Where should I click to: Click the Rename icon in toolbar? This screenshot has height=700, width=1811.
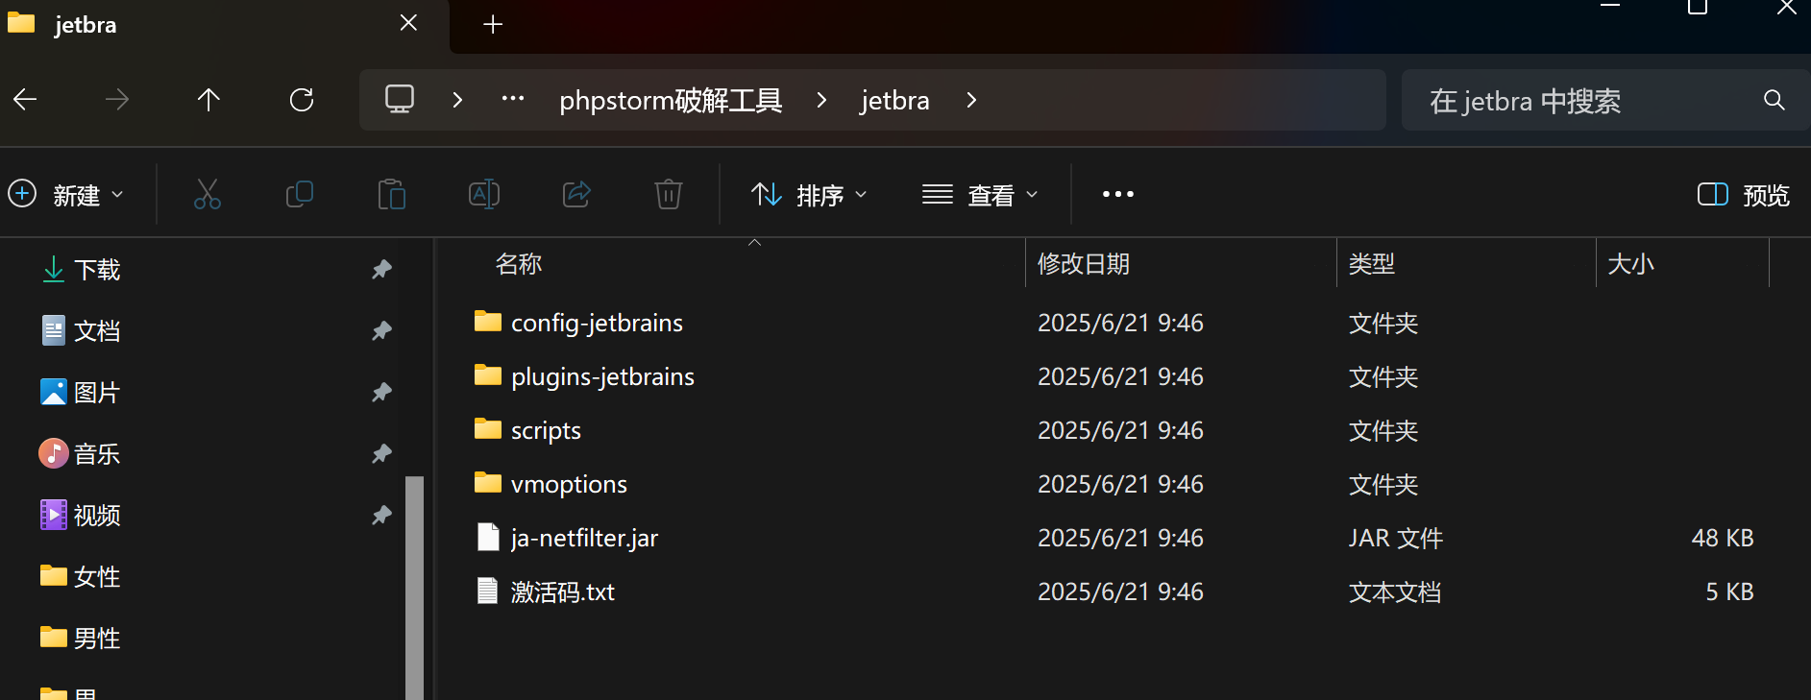coord(484,194)
